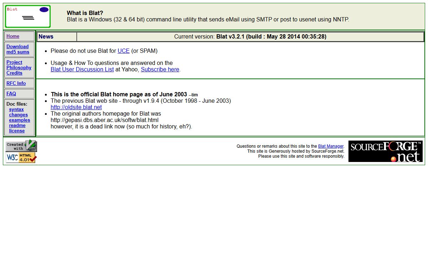
Task: Open the Project link
Action: tap(14, 62)
